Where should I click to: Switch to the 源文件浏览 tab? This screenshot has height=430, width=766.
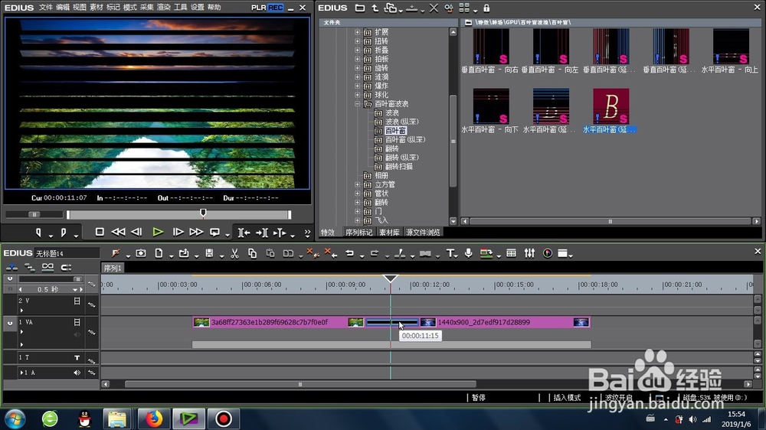tap(423, 233)
